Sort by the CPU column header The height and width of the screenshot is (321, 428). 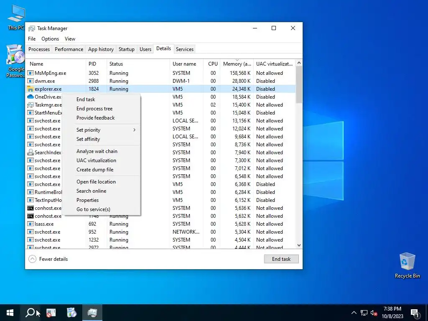click(x=212, y=64)
